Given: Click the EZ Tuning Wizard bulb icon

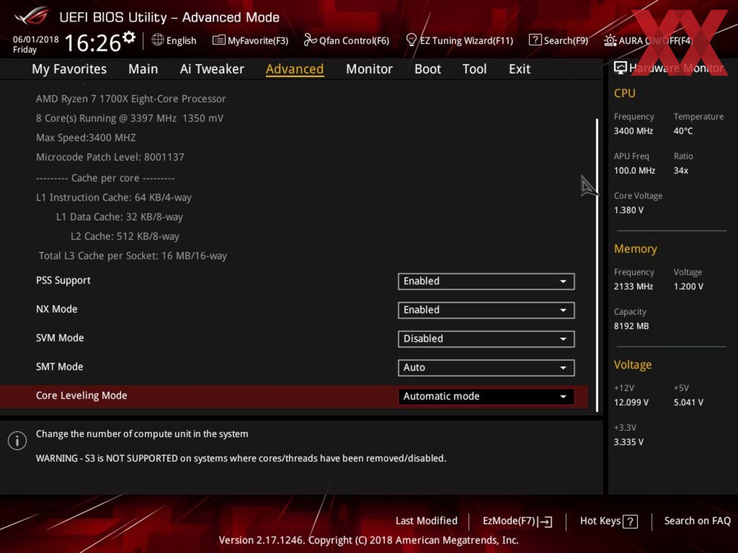Looking at the screenshot, I should coord(411,40).
